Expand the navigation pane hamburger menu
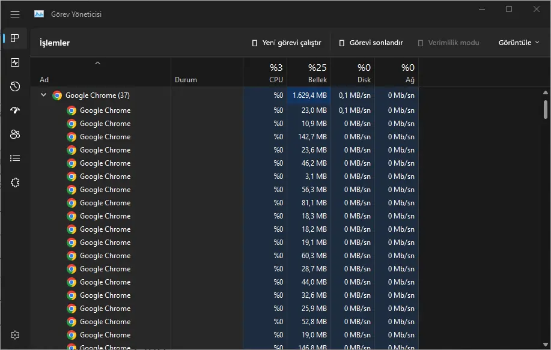Viewport: 551px width, 350px height. click(x=14, y=14)
